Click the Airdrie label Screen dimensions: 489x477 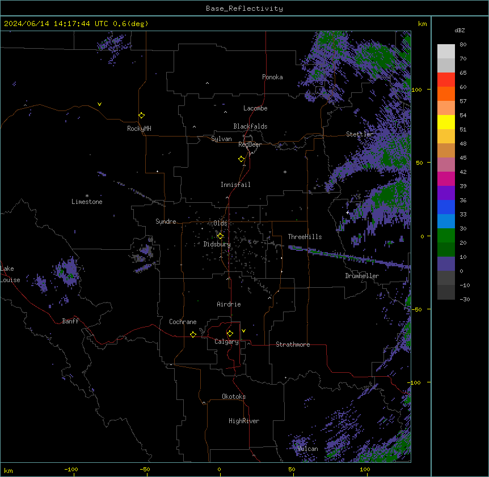(x=229, y=304)
